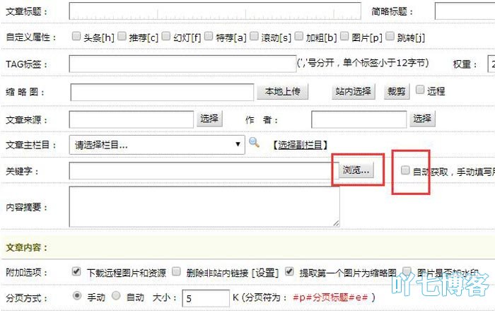Screen dimensions: 495x313
Task: Click 选择 button next to article source
Action: coord(209,119)
